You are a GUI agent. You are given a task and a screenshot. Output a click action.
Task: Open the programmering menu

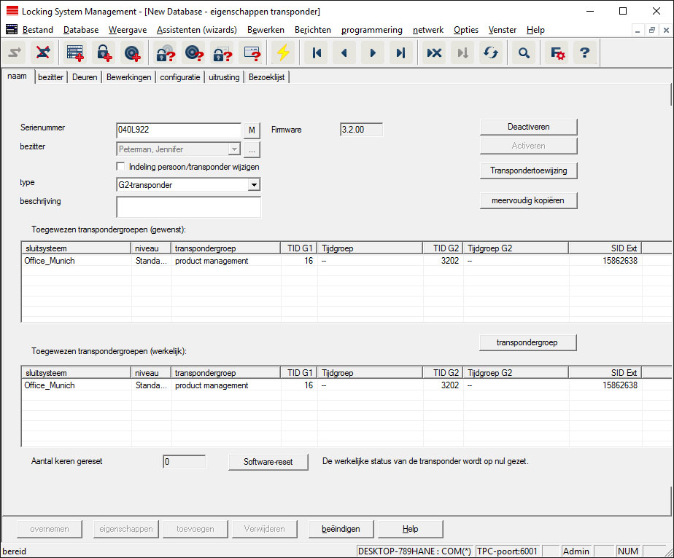click(x=371, y=30)
